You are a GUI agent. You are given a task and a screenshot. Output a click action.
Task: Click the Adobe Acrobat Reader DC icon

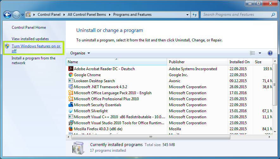coord(71,69)
